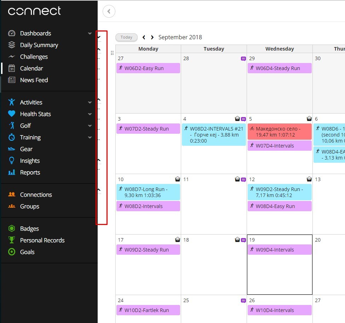Click the weight scale icon on September 10
This screenshot has width=345, height=323.
(178, 179)
